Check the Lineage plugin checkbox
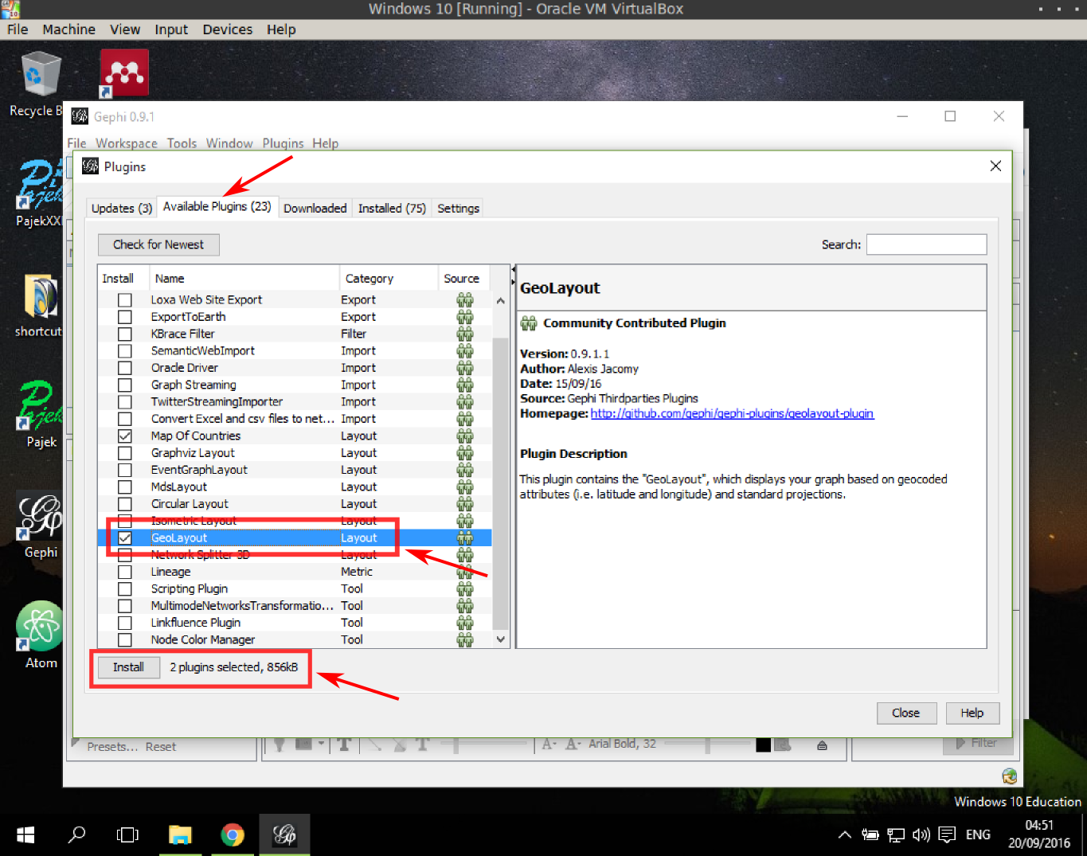Viewport: 1087px width, 856px height. click(x=125, y=572)
